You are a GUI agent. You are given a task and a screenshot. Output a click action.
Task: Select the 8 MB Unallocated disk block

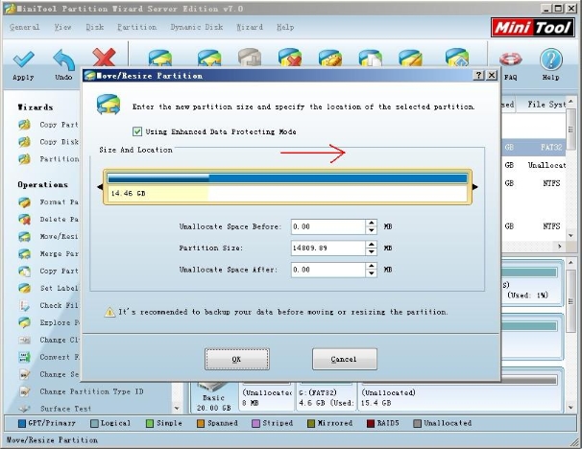click(267, 395)
